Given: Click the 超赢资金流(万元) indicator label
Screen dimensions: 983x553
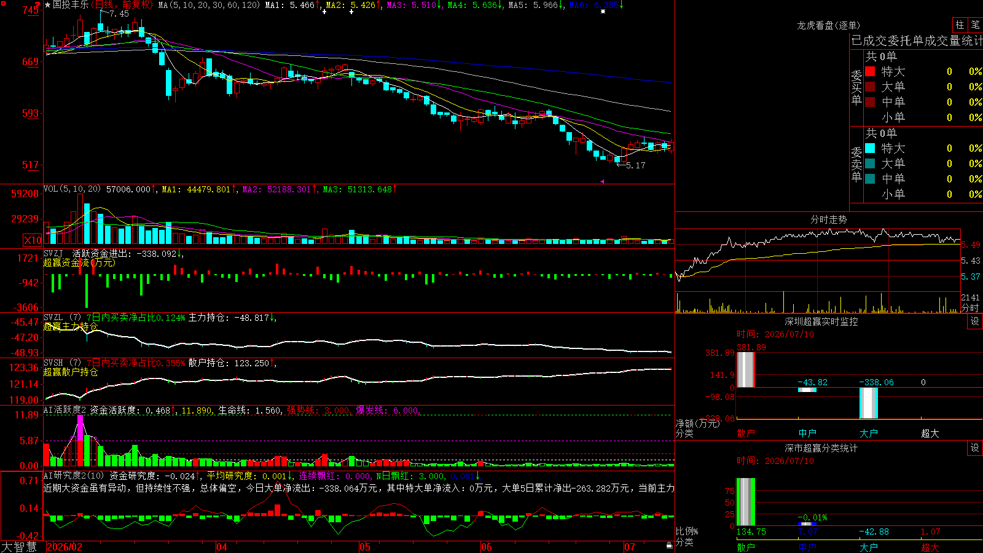Looking at the screenshot, I should 79,262.
